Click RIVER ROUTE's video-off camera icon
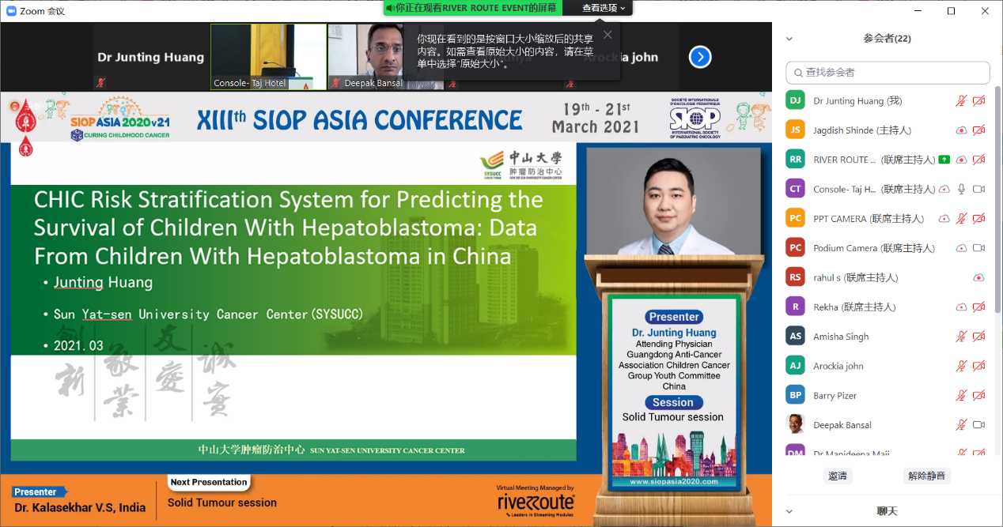1003x527 pixels. tap(978, 160)
